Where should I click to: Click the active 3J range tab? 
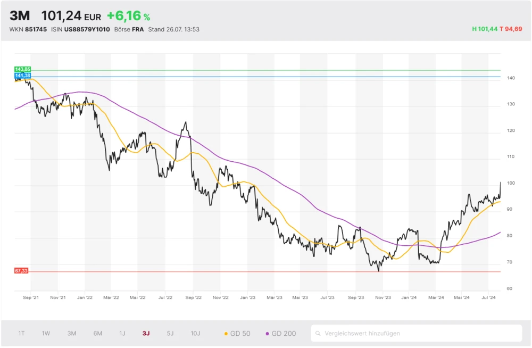point(146,334)
